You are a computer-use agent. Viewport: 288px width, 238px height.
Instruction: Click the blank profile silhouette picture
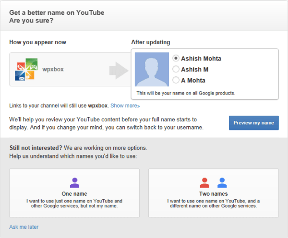tap(152, 70)
